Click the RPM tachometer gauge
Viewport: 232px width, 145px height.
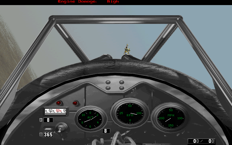click(130, 113)
